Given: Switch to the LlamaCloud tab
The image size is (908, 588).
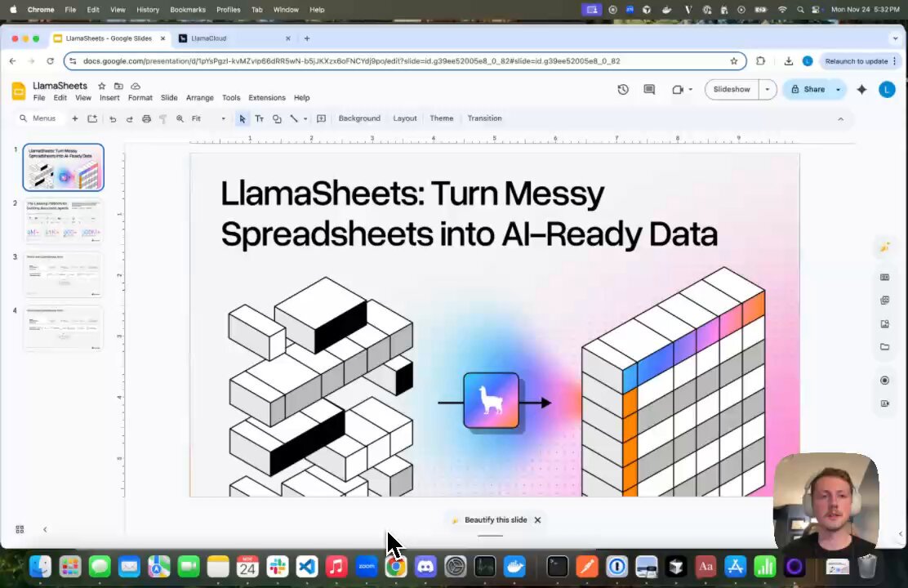Looking at the screenshot, I should pos(234,38).
